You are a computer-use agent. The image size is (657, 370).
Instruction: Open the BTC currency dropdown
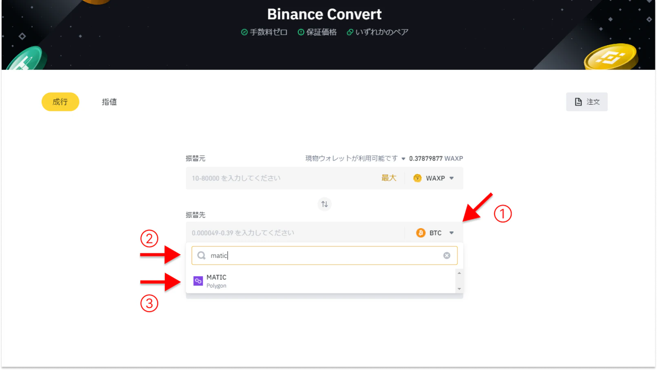click(x=435, y=233)
